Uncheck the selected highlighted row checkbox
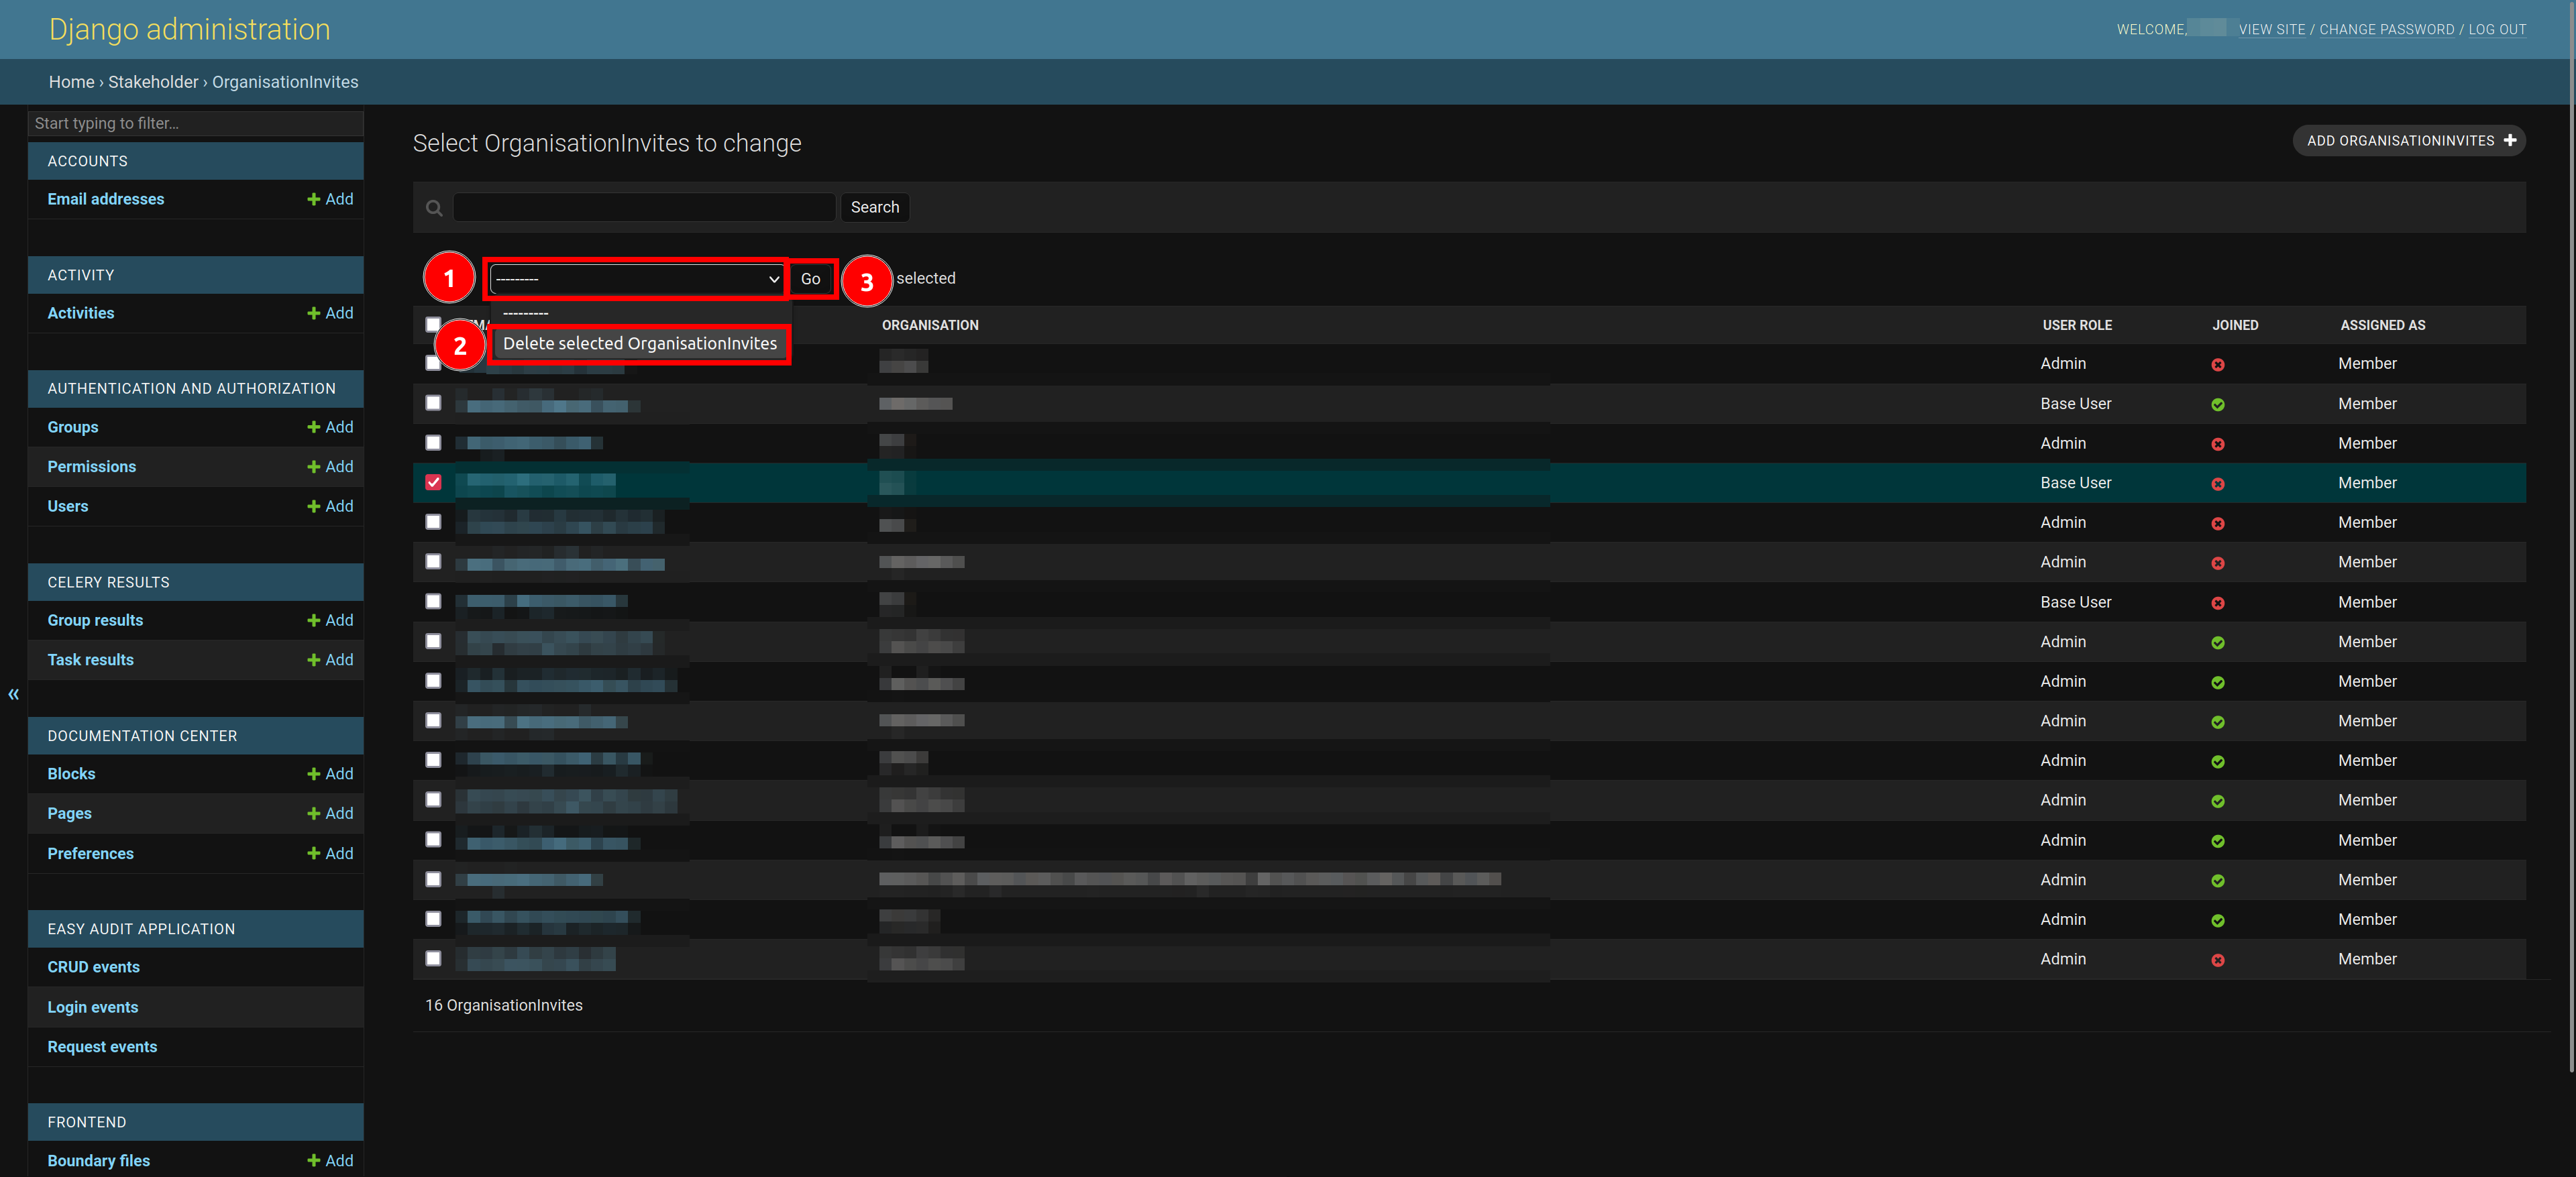The height and width of the screenshot is (1177, 2576). (433, 482)
